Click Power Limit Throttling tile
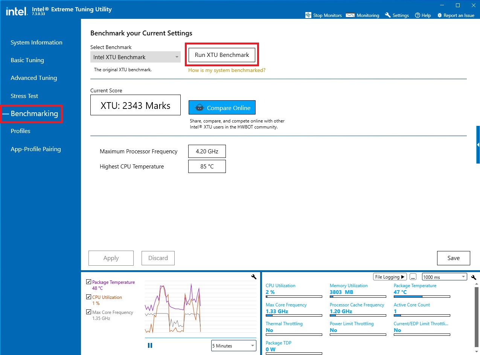This screenshot has height=355, width=480. [x=358, y=329]
